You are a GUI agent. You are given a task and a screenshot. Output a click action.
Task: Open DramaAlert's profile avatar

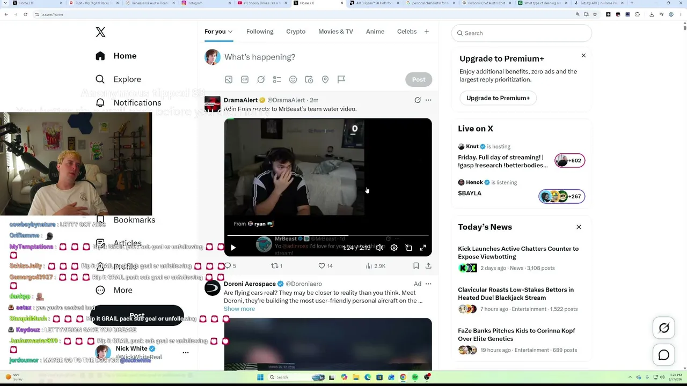(213, 104)
